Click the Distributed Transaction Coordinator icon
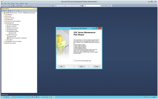 click(x=8, y=38)
